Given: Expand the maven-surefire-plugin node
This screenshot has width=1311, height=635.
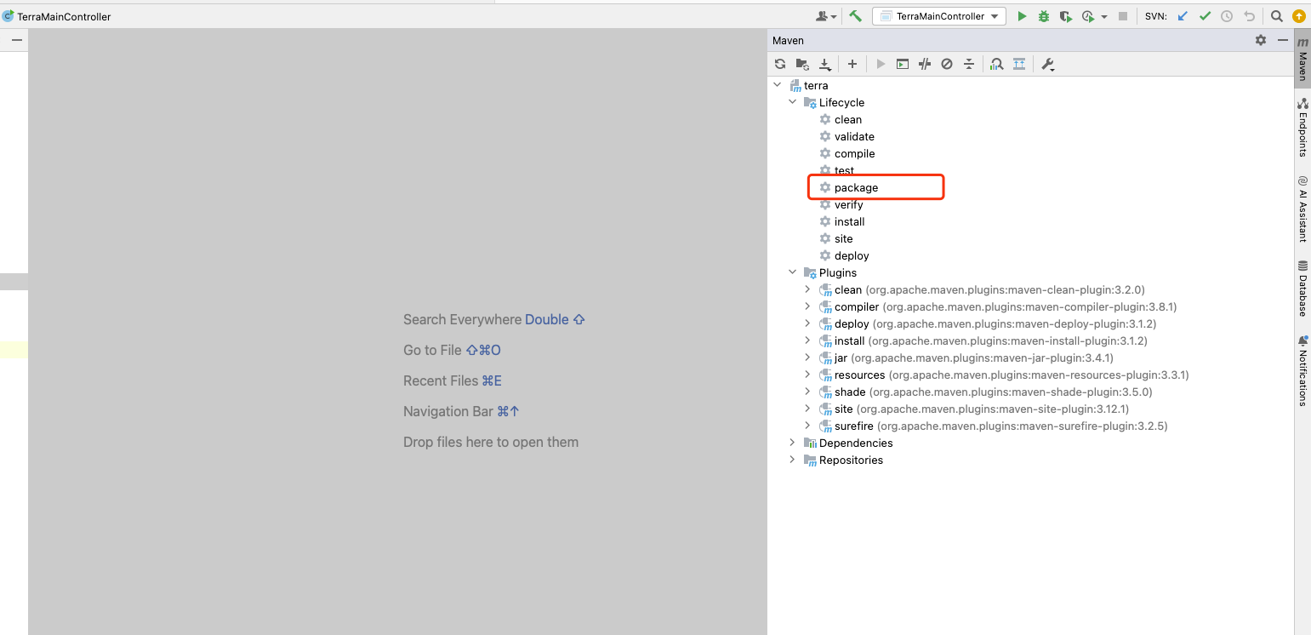Looking at the screenshot, I should point(807,426).
